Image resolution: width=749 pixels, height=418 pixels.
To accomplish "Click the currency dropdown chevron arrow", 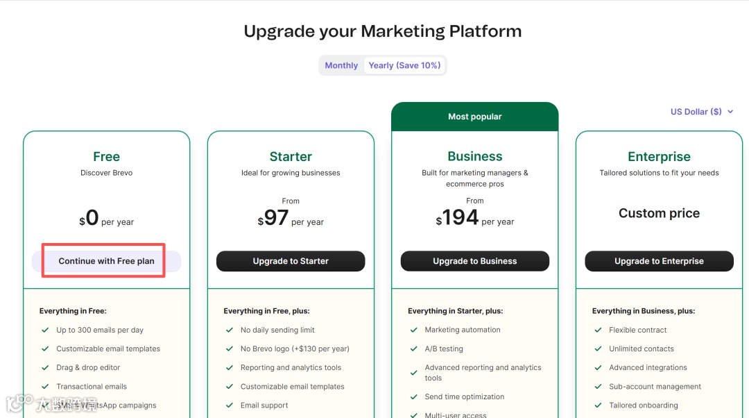I will pyautogui.click(x=730, y=112).
